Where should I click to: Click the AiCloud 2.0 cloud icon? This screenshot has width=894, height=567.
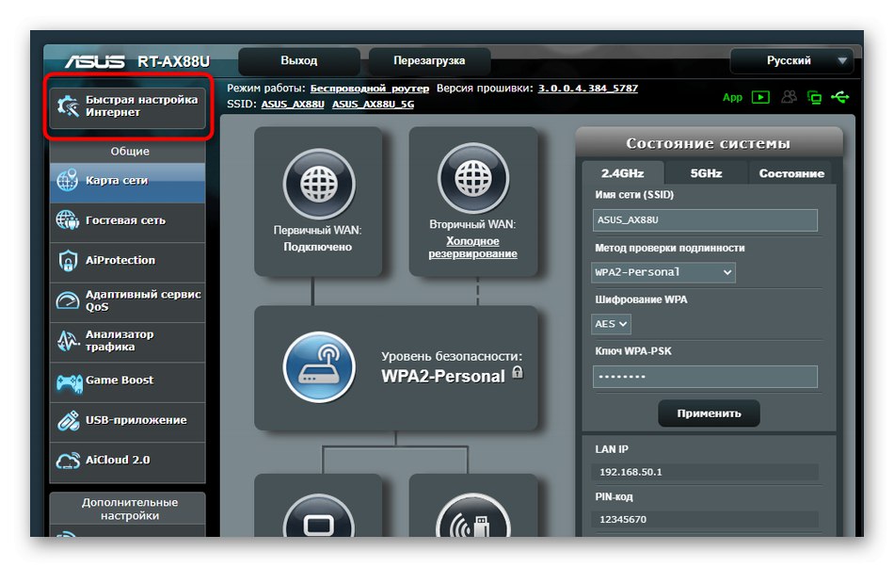(x=68, y=461)
